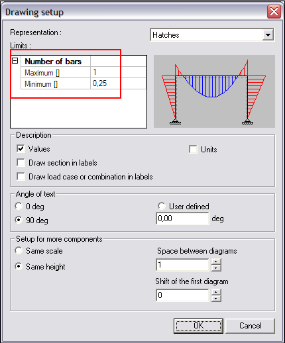Toggle the Values checkbox
This screenshot has width=285, height=343.
click(21, 148)
